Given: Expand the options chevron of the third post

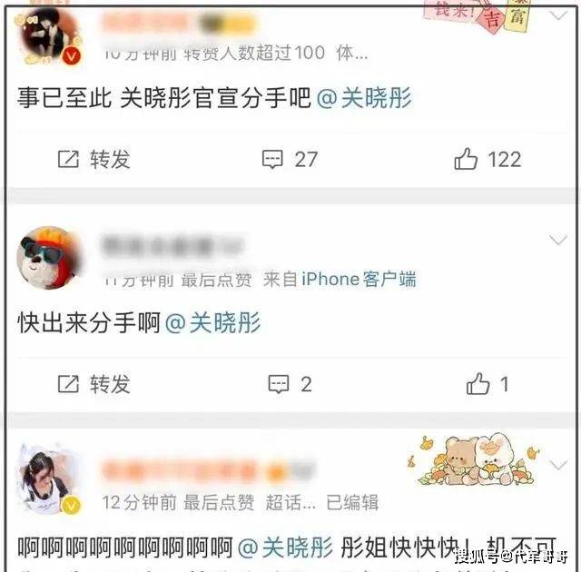Looking at the screenshot, I should (558, 465).
